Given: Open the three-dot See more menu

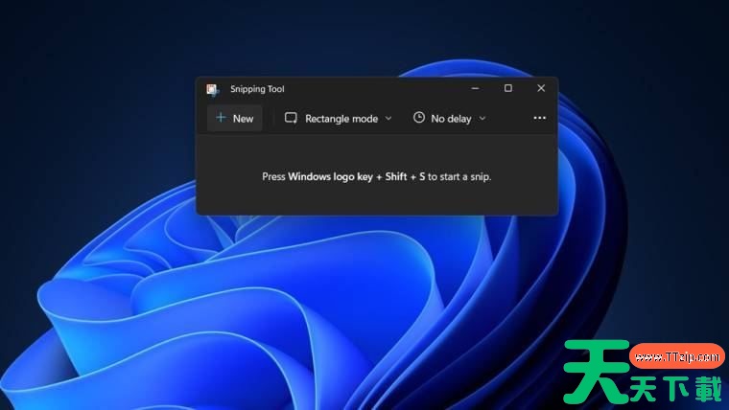Looking at the screenshot, I should pyautogui.click(x=539, y=118).
